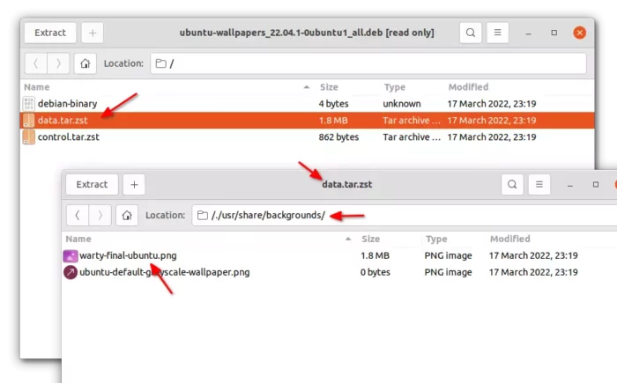Image resolution: width=617 pixels, height=383 pixels.
Task: Click home button in data.tar.zst window
Action: coord(127,215)
